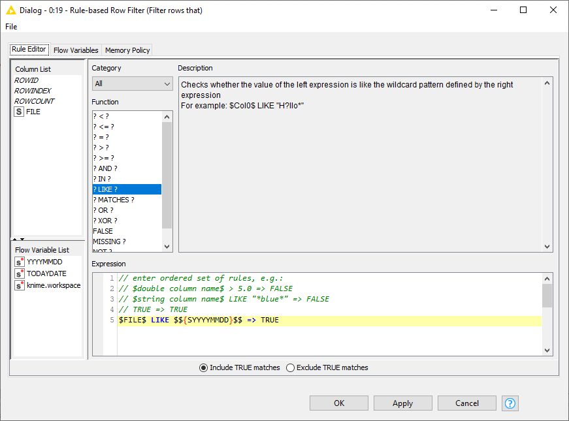Click the string icon beside FILE column
Screen dimensions: 569x421
(19, 112)
